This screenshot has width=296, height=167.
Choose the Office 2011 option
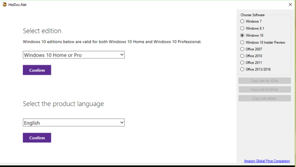click(x=242, y=62)
